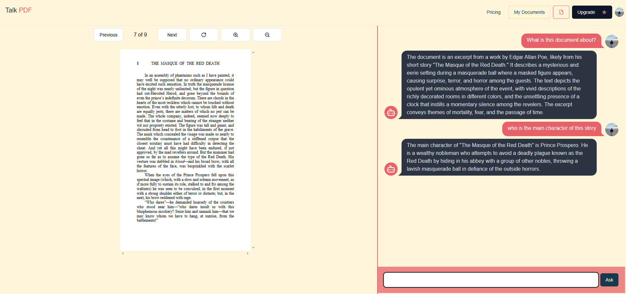626x294 pixels.
Task: Zoom out of the PDF
Action: coord(267,35)
